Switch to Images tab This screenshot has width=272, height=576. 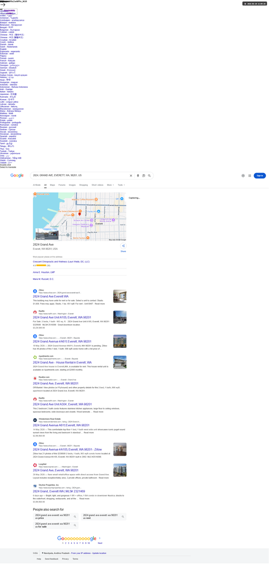(72, 185)
